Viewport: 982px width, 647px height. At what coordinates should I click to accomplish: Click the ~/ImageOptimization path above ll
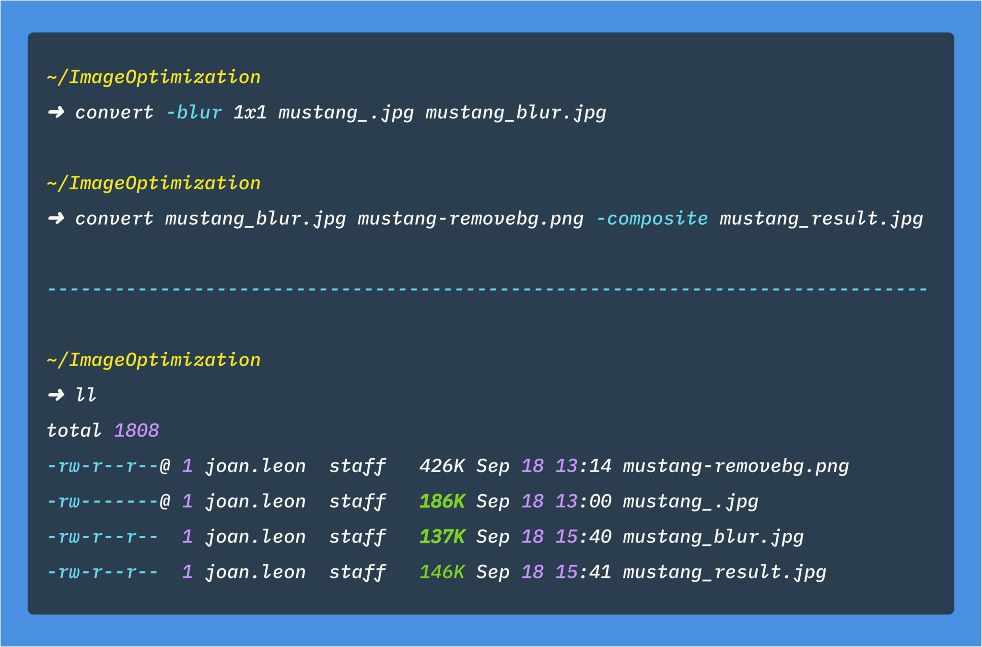pyautogui.click(x=153, y=360)
